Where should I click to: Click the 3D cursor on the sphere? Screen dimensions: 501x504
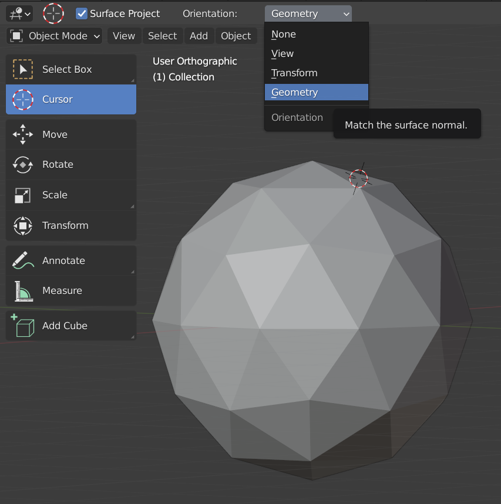(x=358, y=178)
